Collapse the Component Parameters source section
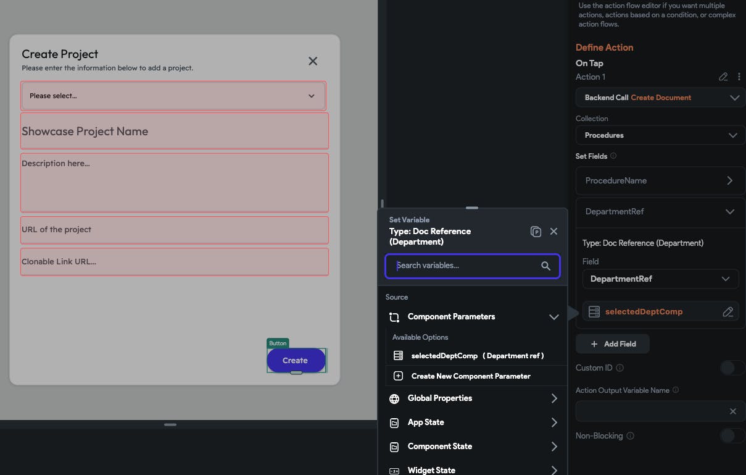Screen dimensions: 746x475 553,317
